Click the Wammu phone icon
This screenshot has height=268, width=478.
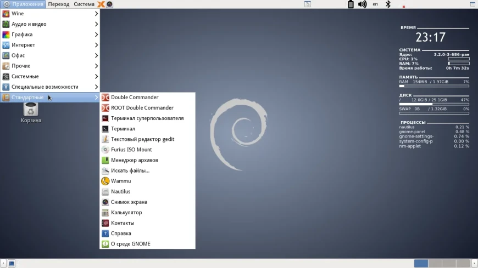click(x=105, y=181)
